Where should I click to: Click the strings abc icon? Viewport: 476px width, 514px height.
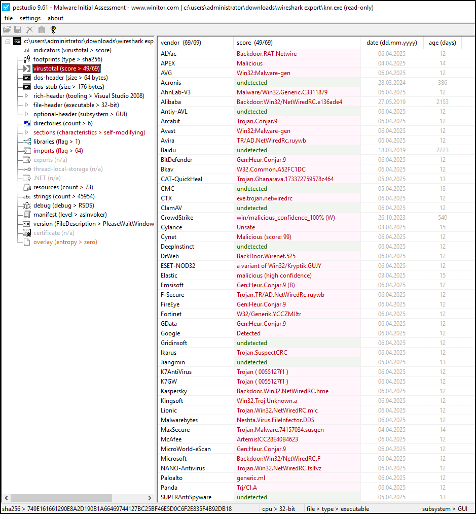27,196
